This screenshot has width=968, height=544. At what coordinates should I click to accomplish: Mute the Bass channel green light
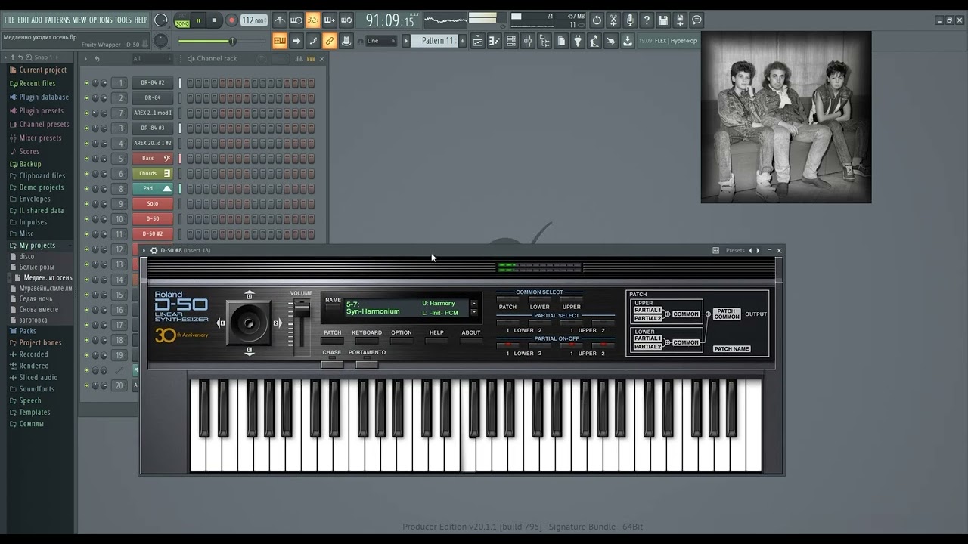(x=86, y=159)
